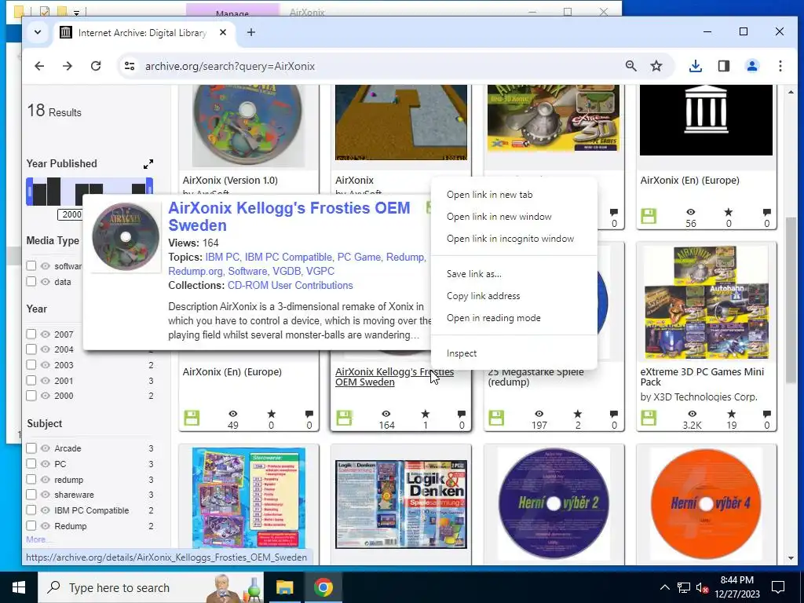This screenshot has height=603, width=804.
Task: Click the zoom magnifier icon in address bar
Action: [630, 66]
